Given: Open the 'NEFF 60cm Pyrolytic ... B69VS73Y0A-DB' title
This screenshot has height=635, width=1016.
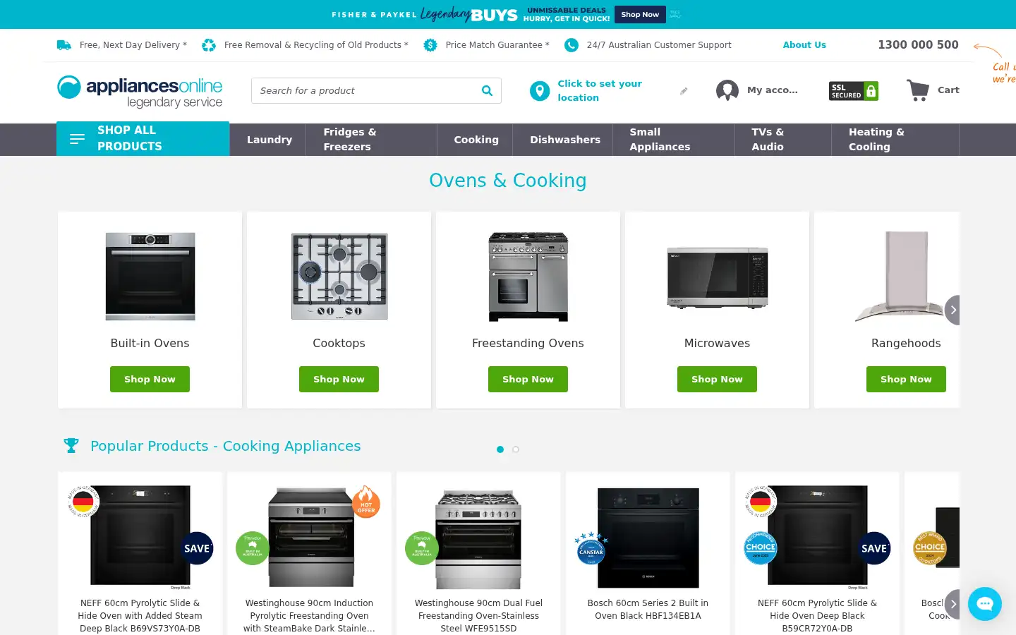Looking at the screenshot, I should tap(140, 615).
